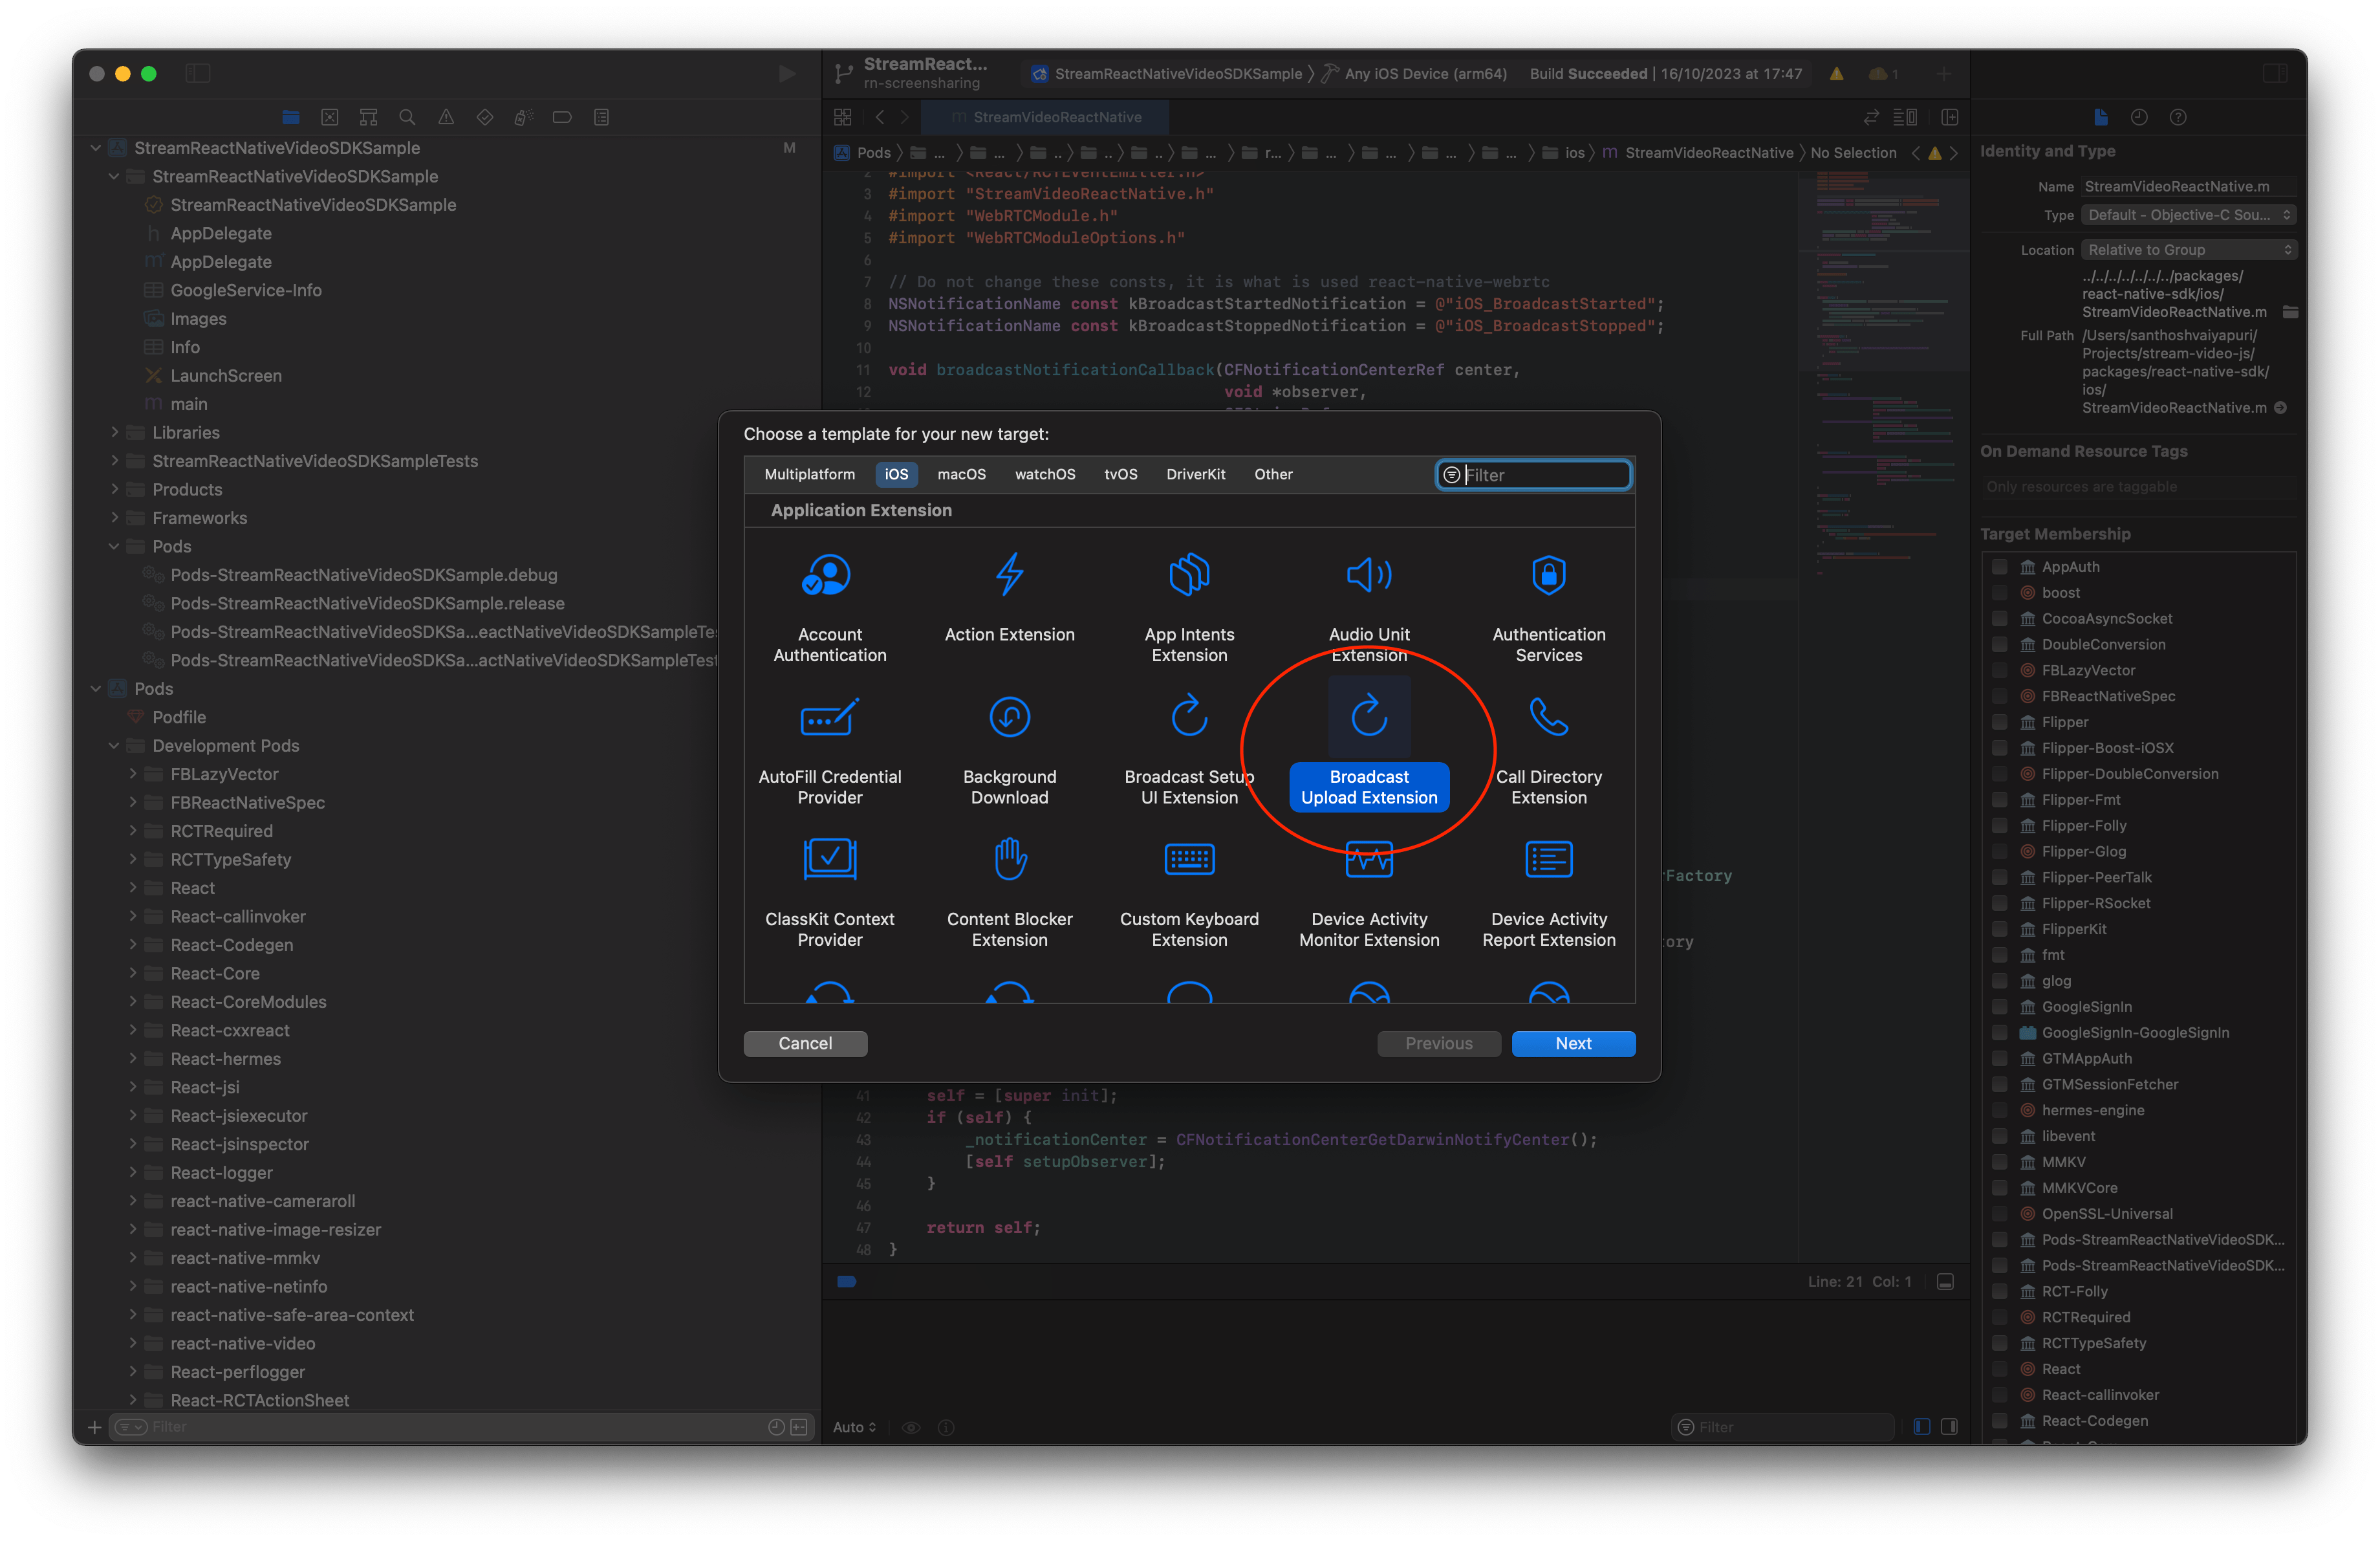Screen dimensions: 2380x1541
Task: Expand the Frameworks group
Action: pos(115,518)
